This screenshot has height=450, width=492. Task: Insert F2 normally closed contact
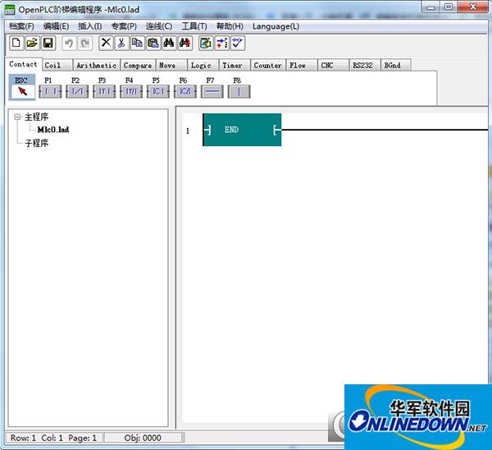coord(77,91)
